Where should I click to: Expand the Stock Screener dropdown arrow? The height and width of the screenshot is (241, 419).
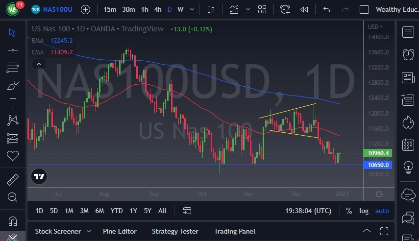(x=89, y=231)
